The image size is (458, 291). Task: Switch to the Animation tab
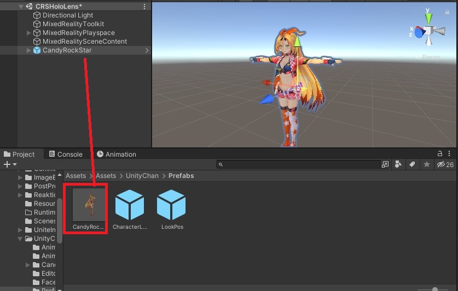117,155
